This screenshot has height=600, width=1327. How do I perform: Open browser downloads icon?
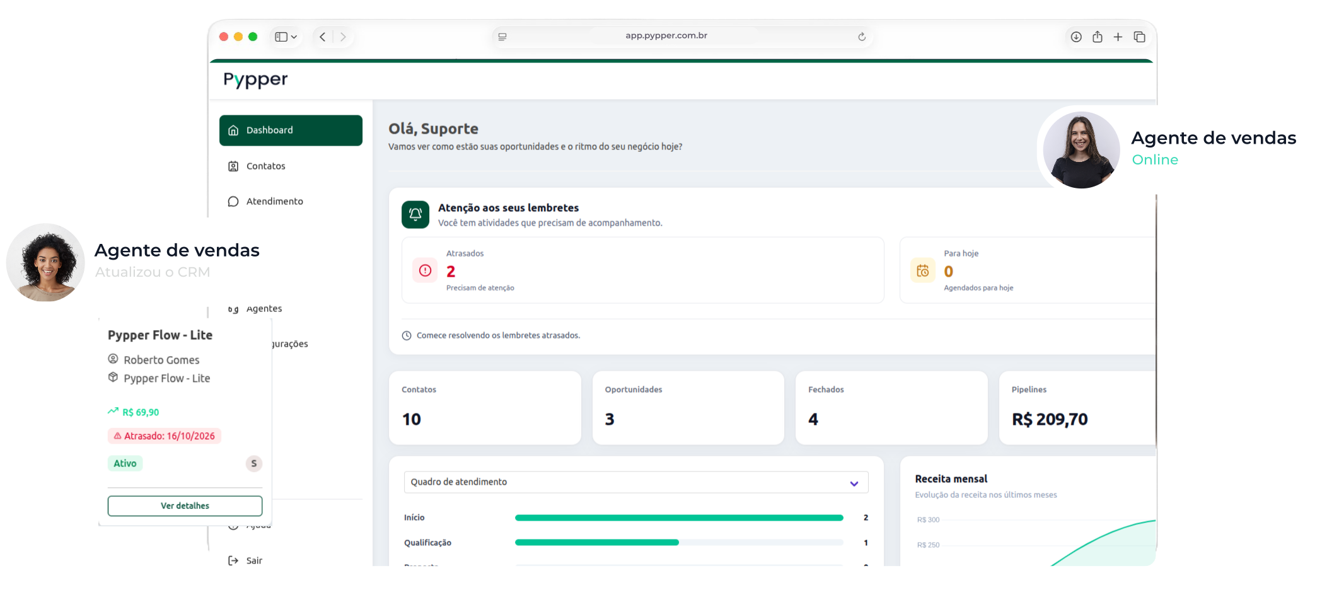1076,37
